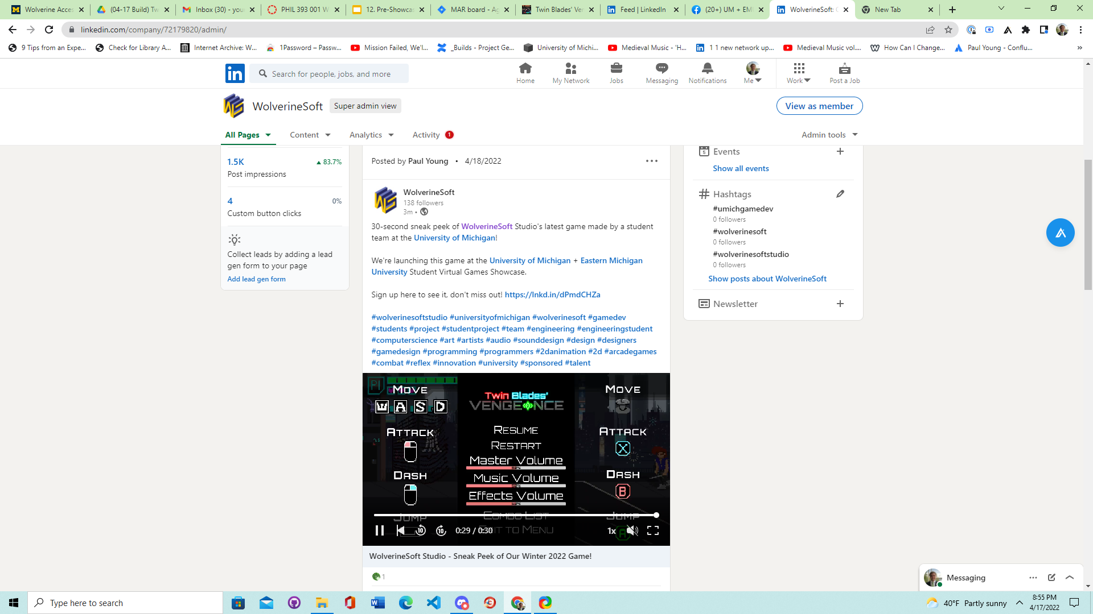Add a new event with plus icon
1093x614 pixels.
pos(840,151)
